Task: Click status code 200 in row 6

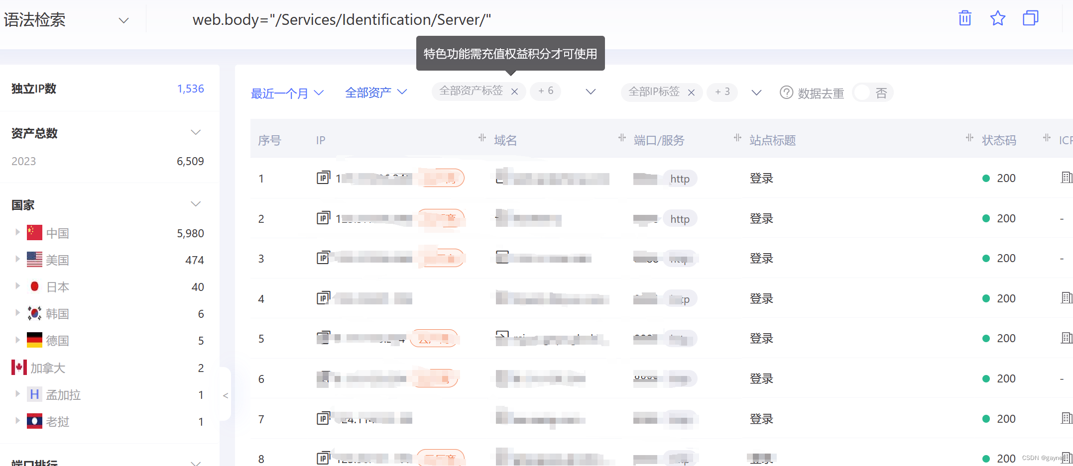Action: point(1006,378)
